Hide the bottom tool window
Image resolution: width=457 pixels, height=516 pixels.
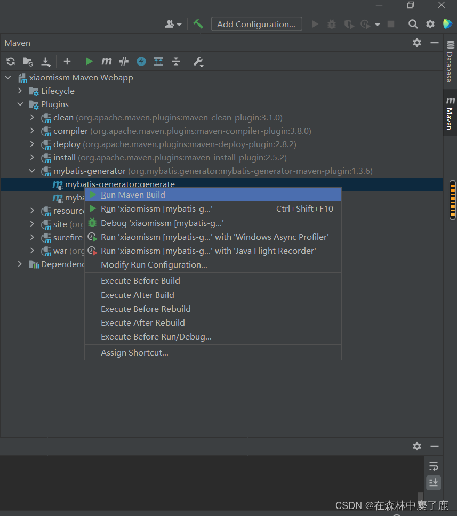pos(435,446)
